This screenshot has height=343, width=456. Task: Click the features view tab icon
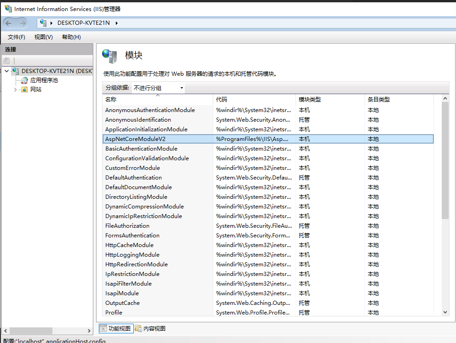103,328
